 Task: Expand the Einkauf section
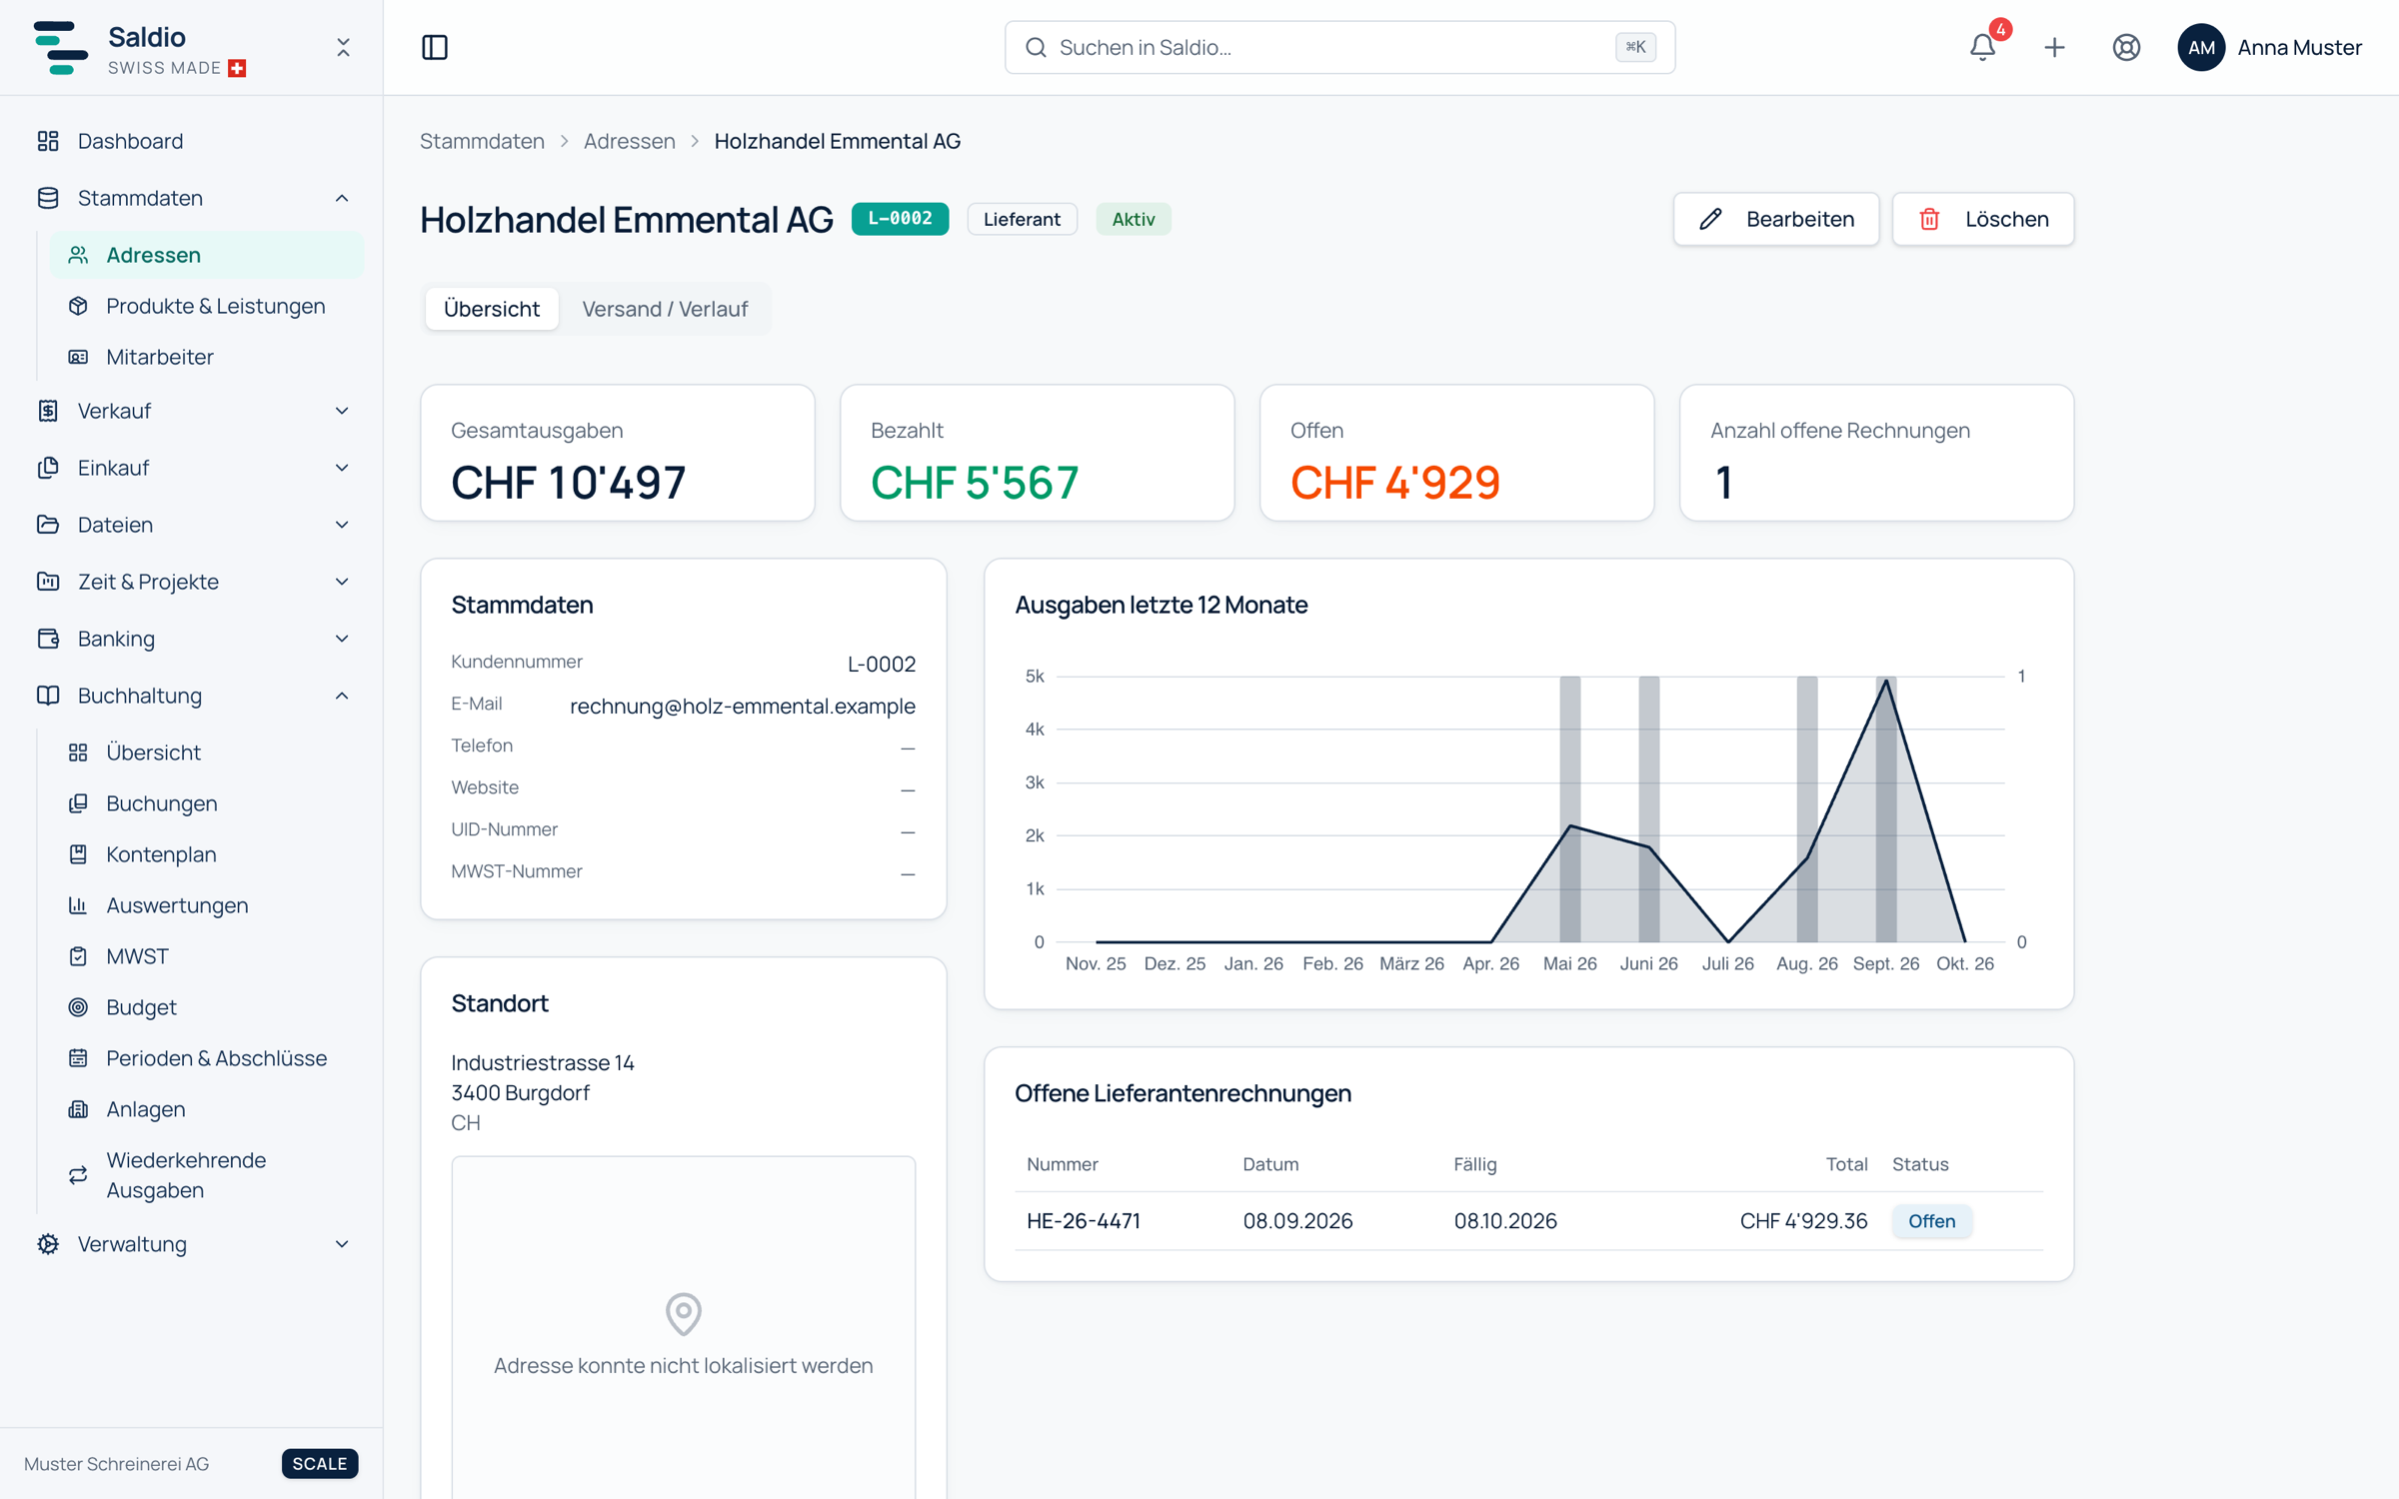coord(192,468)
